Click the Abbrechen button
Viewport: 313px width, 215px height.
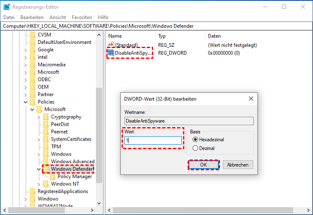(238, 164)
